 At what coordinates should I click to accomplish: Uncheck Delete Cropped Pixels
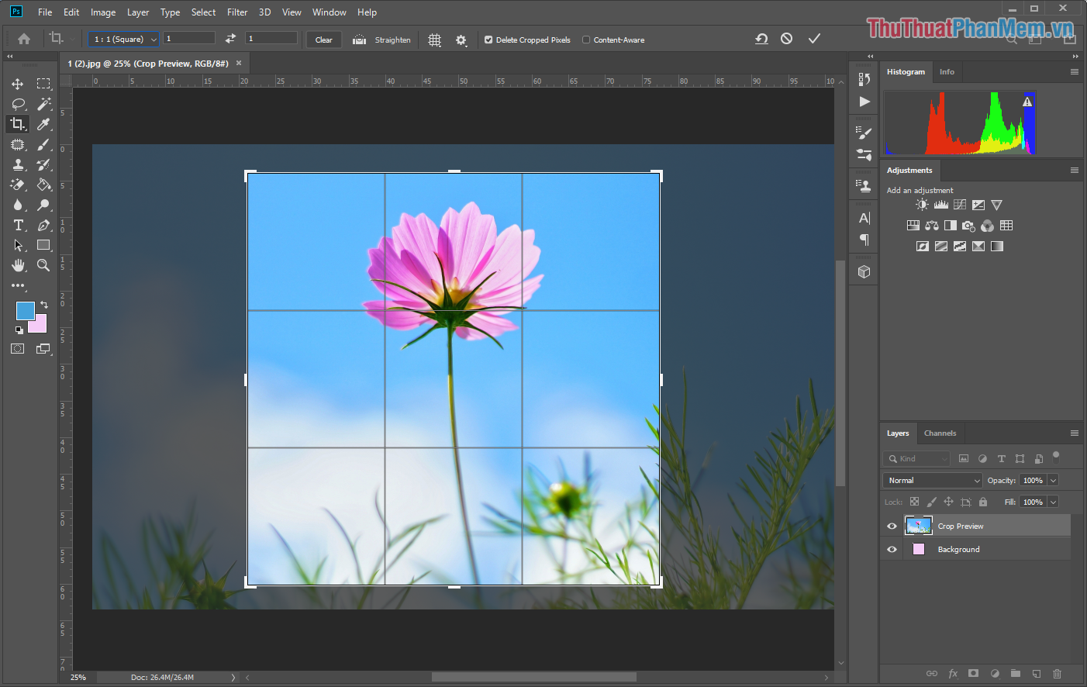click(x=488, y=40)
